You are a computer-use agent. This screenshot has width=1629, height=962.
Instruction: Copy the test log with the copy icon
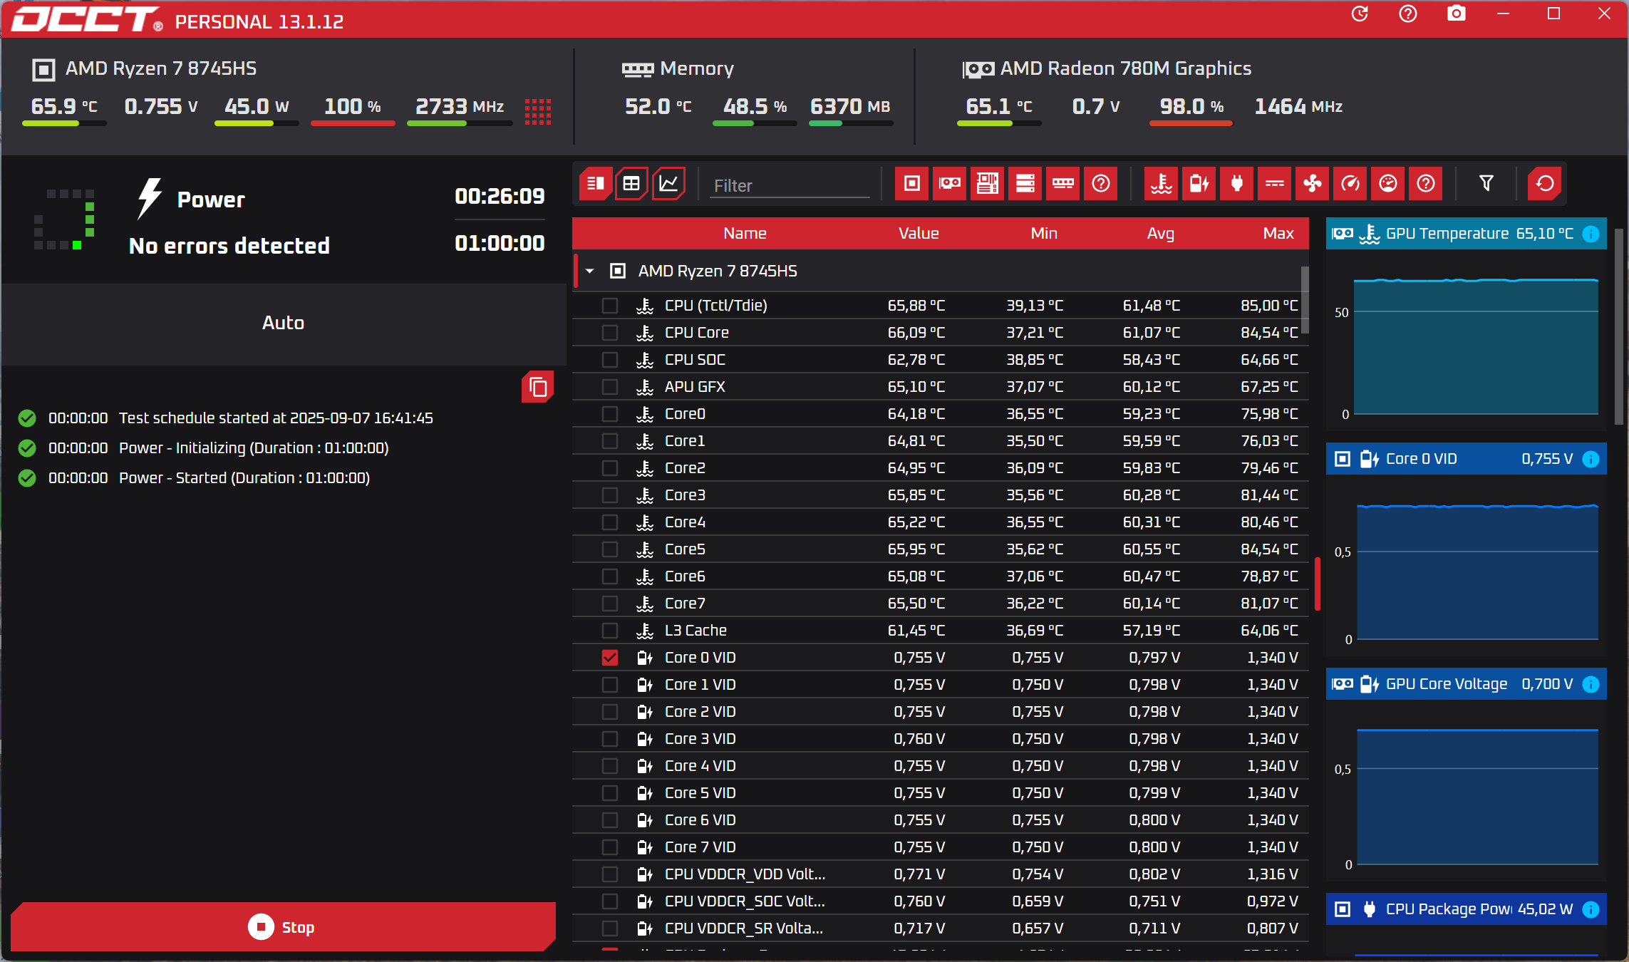tap(538, 387)
